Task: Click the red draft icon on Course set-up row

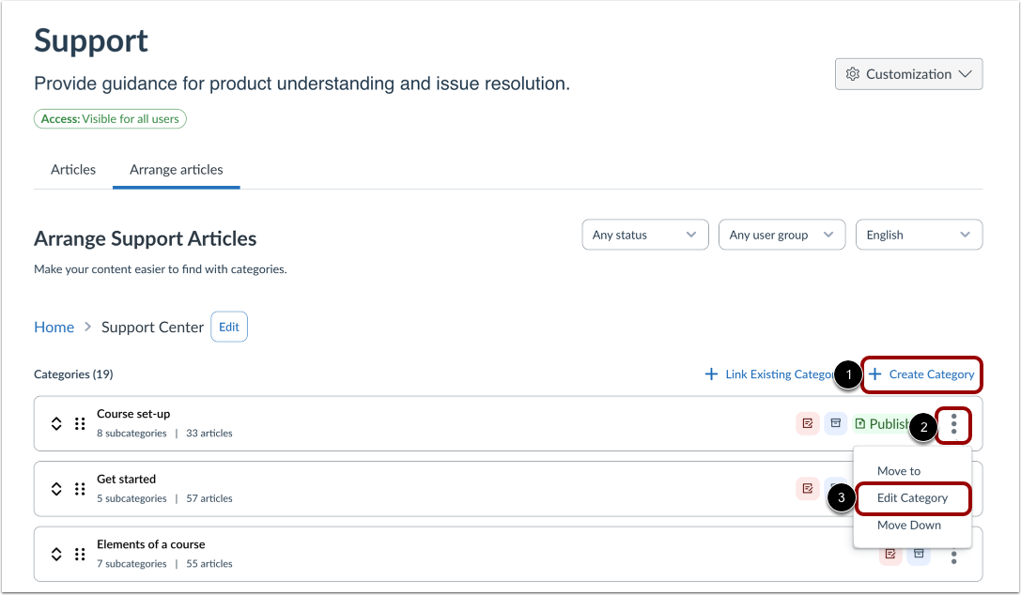Action: tap(808, 424)
